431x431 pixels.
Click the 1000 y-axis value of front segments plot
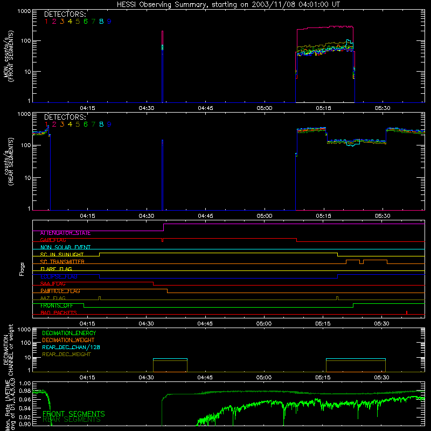point(24,11)
